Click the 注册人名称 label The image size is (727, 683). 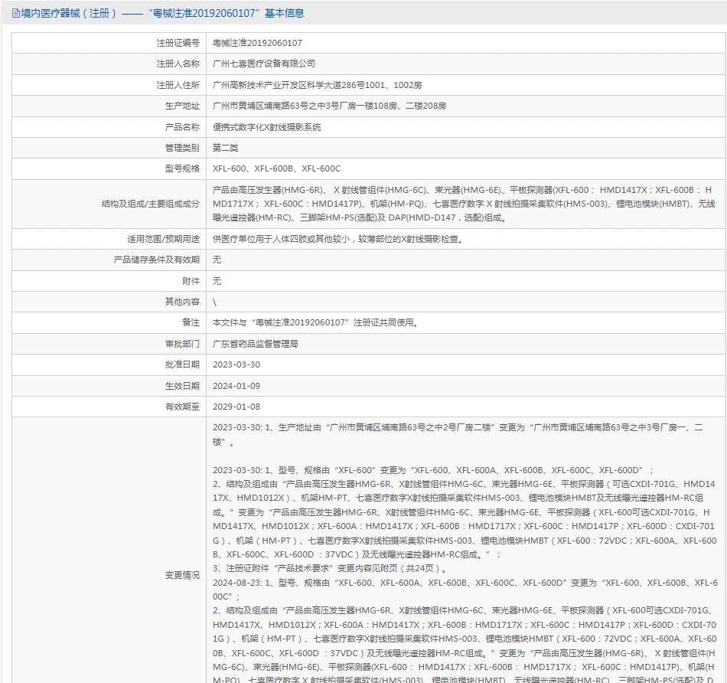(x=178, y=64)
